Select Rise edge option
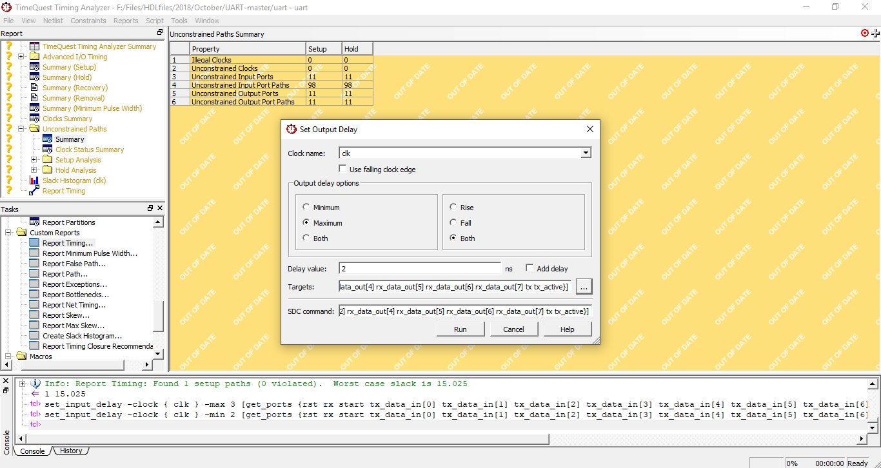Screen dimensions: 881x468 click(453, 208)
